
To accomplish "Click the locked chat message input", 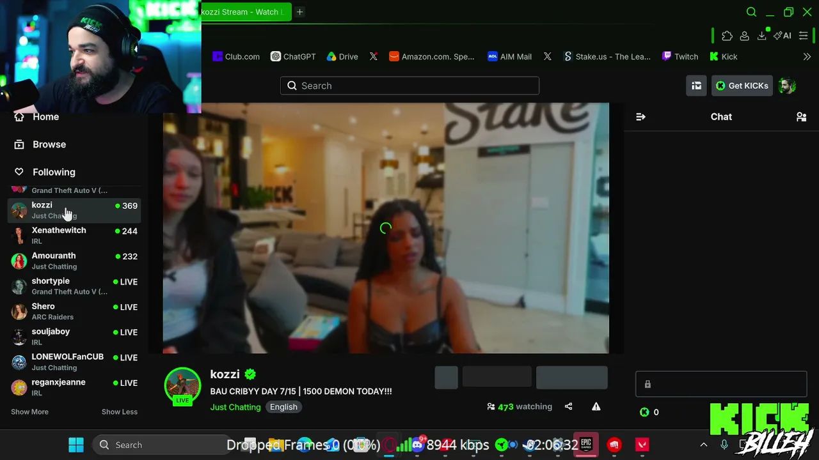I will (x=721, y=384).
